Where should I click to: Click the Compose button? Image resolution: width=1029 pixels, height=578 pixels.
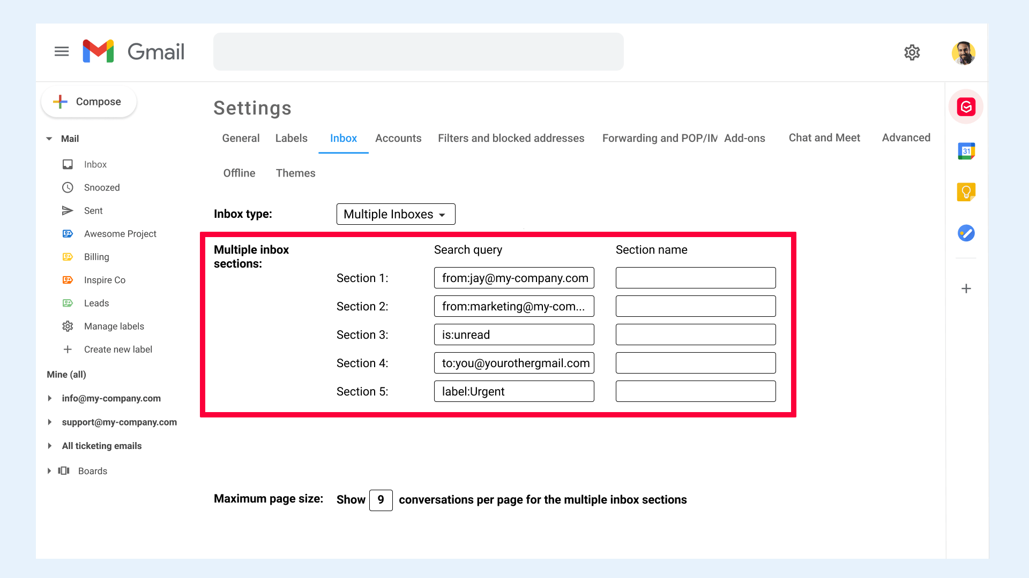click(89, 102)
